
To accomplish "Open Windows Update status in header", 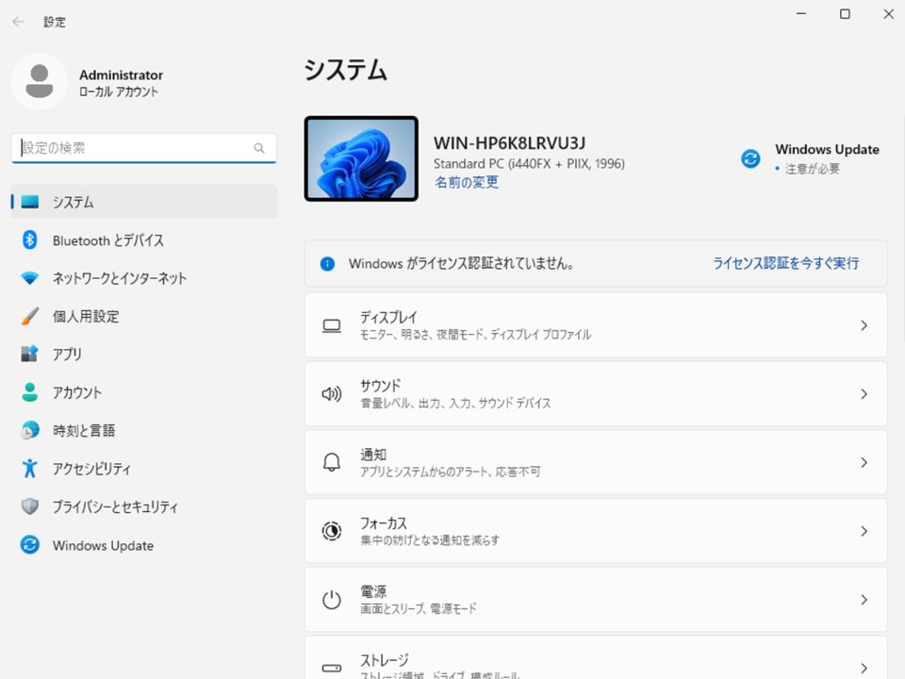I will pos(810,158).
